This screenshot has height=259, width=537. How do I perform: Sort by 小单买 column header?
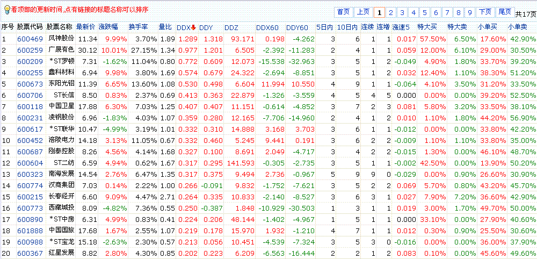[488, 27]
